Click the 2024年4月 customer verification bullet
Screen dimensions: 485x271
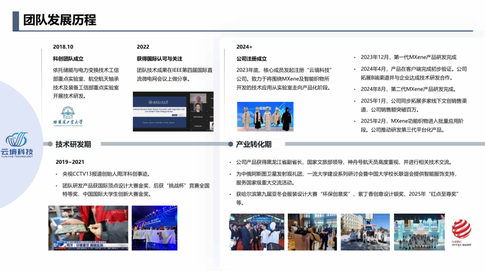pos(414,73)
